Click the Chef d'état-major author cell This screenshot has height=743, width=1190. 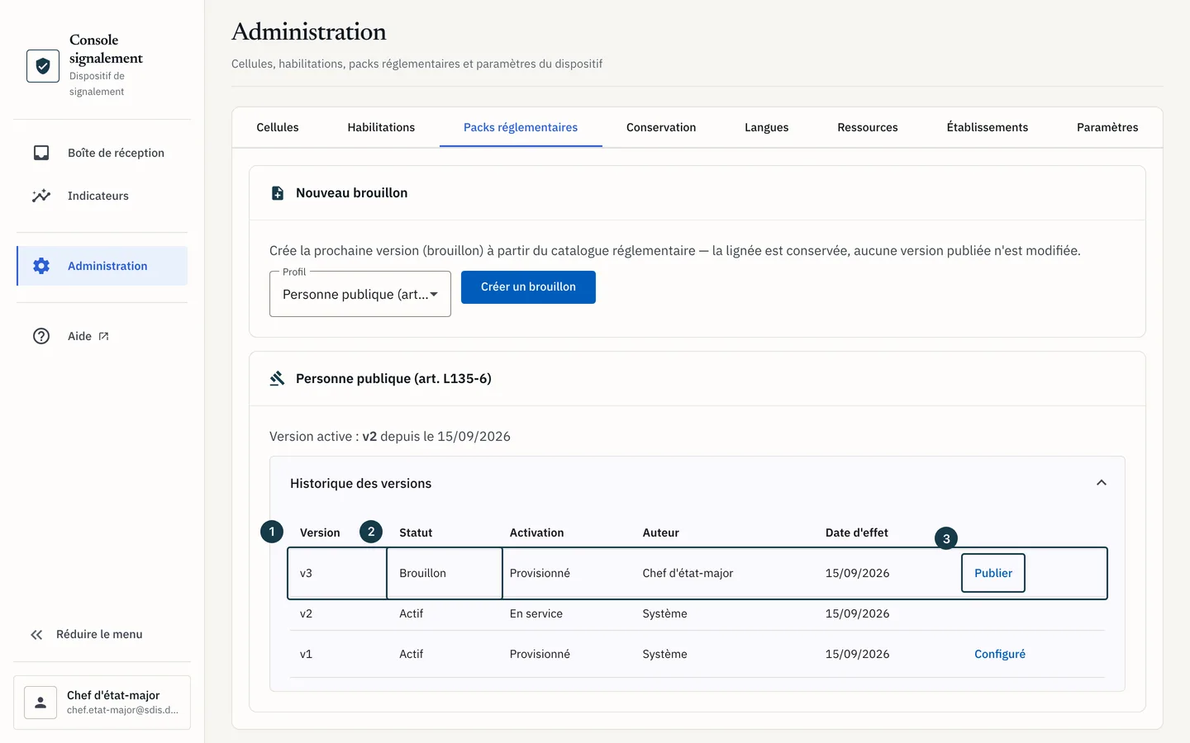click(688, 573)
